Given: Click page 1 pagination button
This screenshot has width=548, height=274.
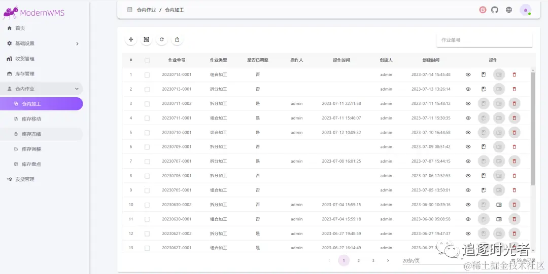Looking at the screenshot, I should (344, 260).
